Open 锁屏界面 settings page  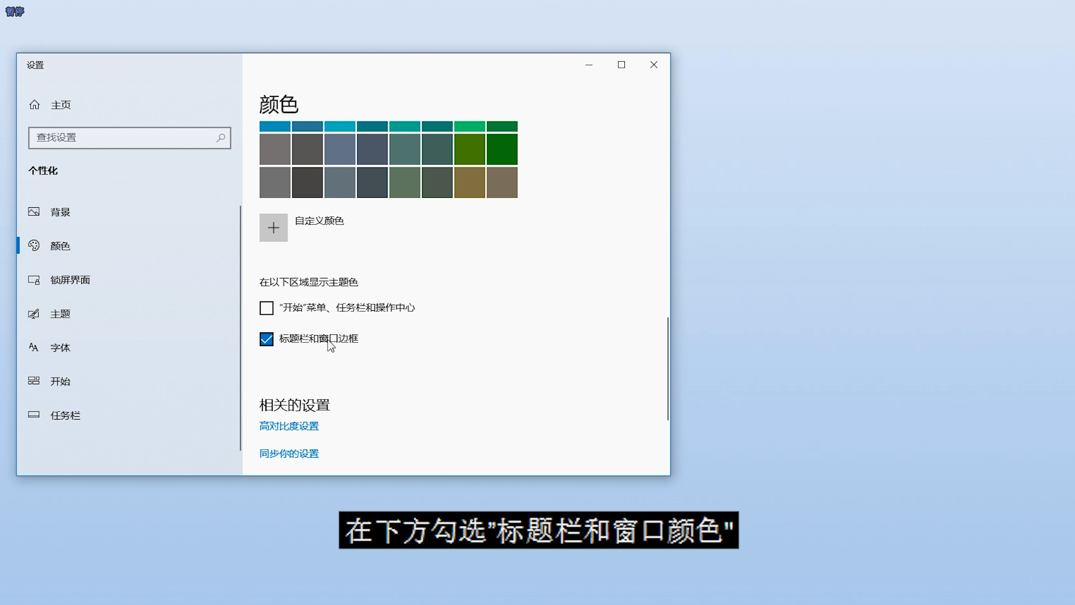(x=129, y=280)
